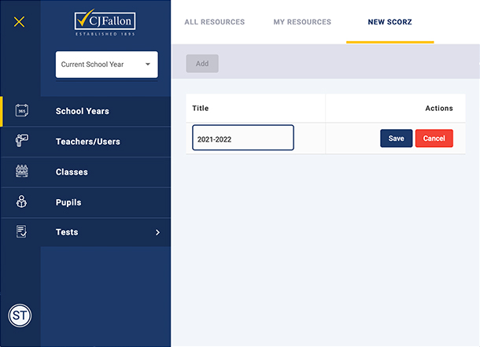The width and height of the screenshot is (480, 347).
Task: Switch to the All Resources tab
Action: (x=214, y=22)
